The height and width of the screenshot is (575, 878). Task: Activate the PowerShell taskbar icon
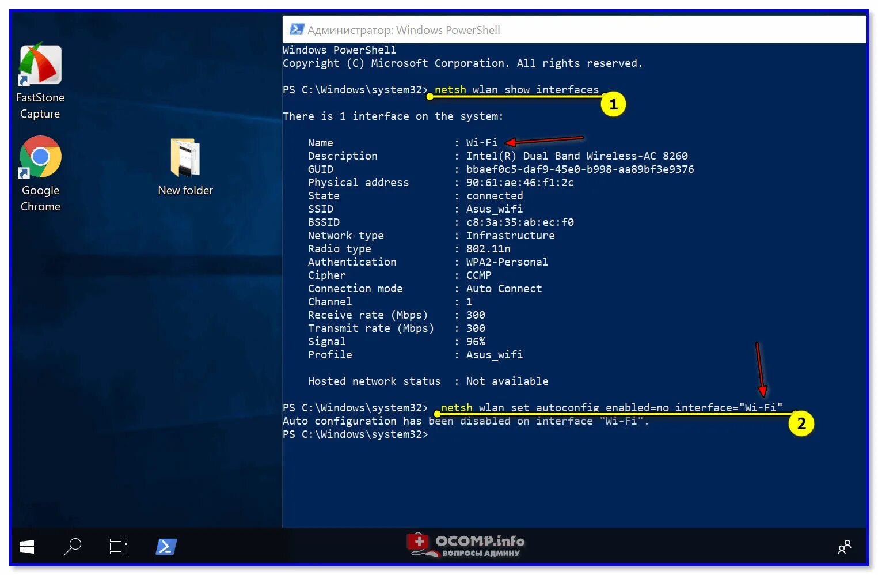tap(166, 546)
